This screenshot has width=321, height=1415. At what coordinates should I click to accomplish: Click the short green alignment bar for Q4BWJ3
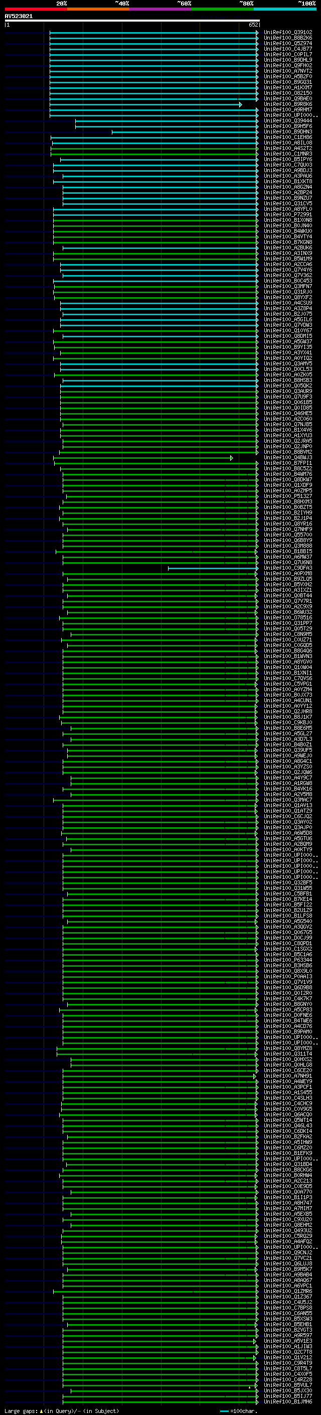coord(143,458)
